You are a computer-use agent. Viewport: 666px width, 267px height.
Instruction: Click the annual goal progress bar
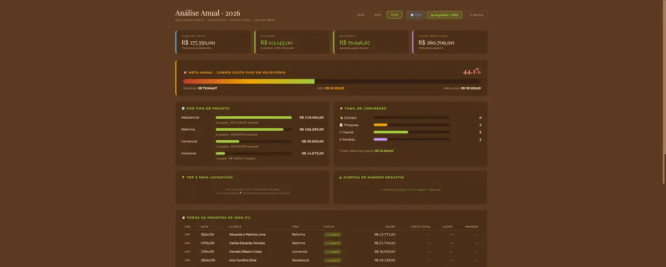[x=332, y=81]
